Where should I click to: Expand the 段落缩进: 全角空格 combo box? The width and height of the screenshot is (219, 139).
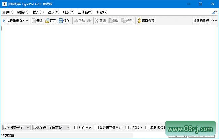51,127
